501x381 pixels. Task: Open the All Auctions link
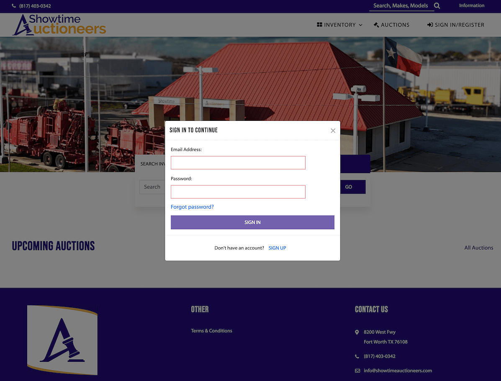tap(478, 248)
